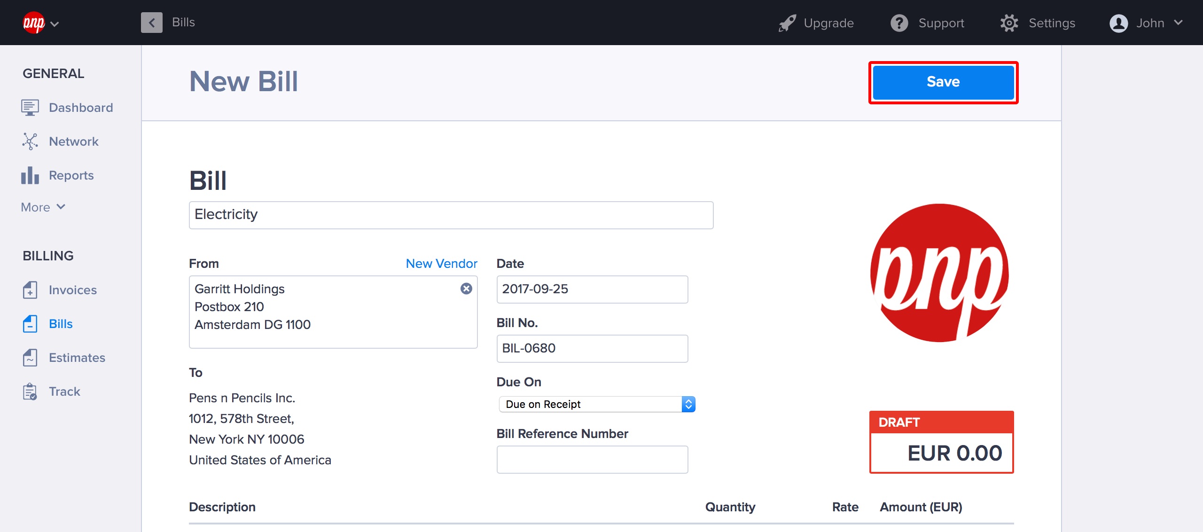This screenshot has height=532, width=1203.
Task: Open the Network icon in the sidebar
Action: pos(30,141)
